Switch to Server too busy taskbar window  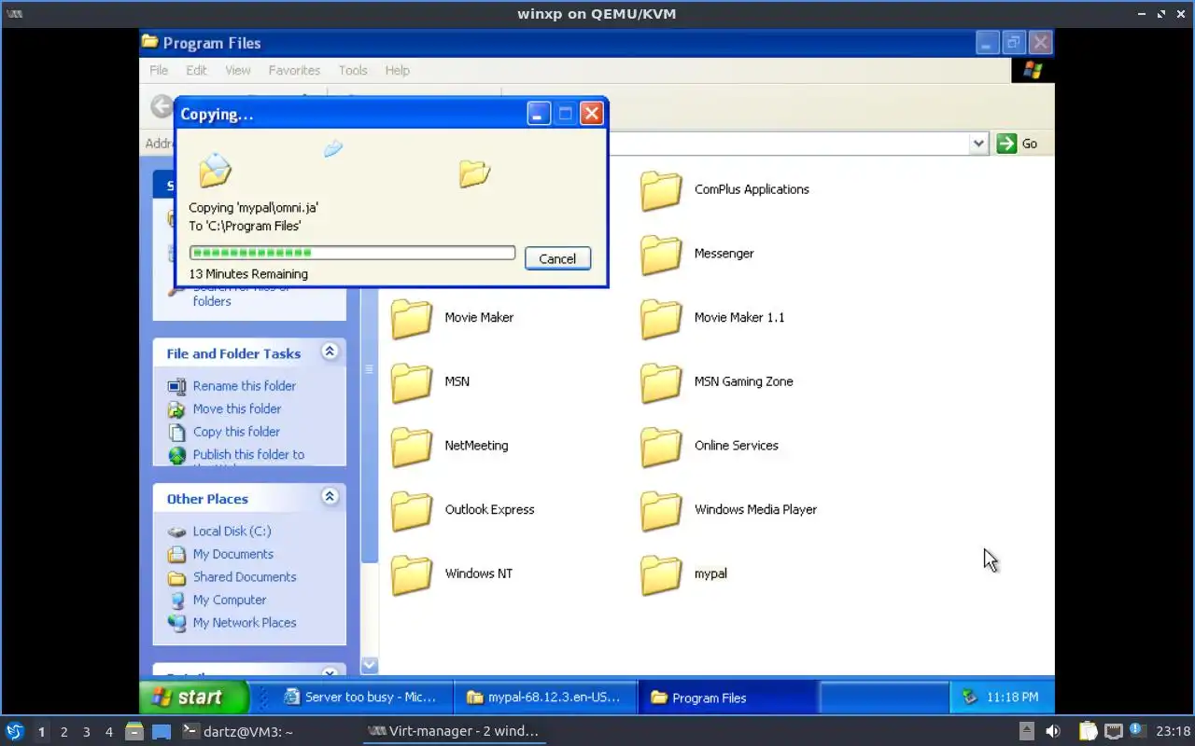point(363,697)
